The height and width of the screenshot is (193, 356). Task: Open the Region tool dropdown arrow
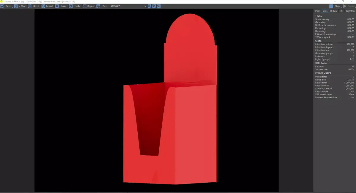tap(96, 7)
